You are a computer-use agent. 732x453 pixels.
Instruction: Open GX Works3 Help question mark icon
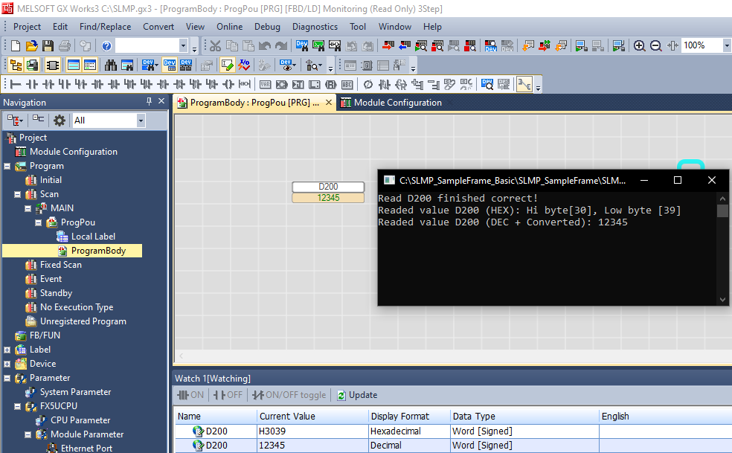click(x=106, y=46)
